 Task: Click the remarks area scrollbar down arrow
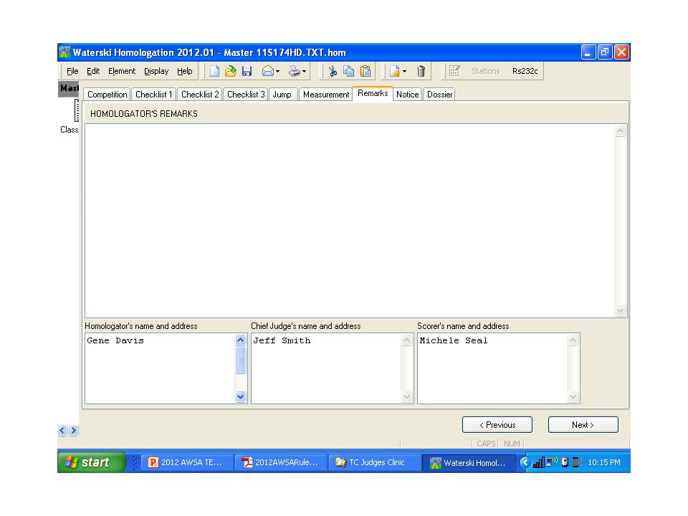[620, 310]
